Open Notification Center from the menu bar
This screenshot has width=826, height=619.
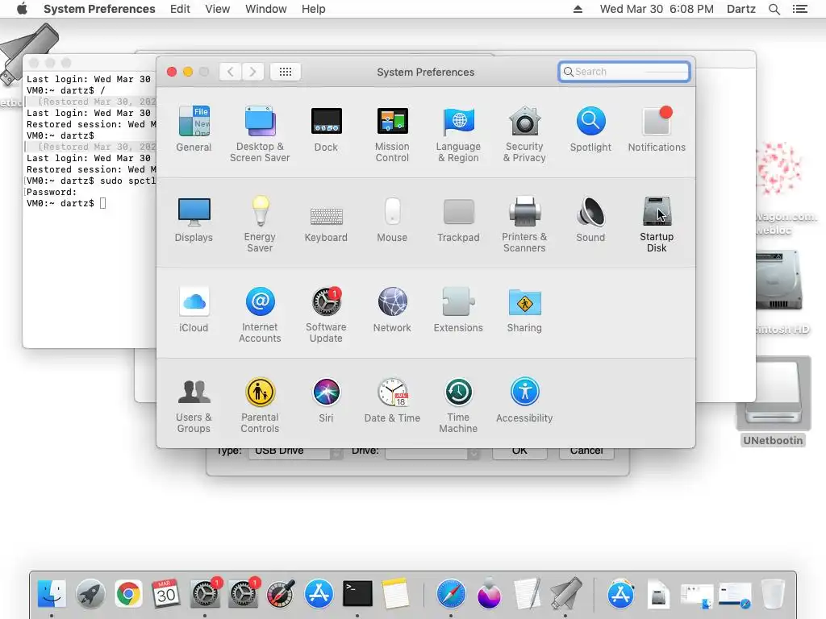point(800,9)
